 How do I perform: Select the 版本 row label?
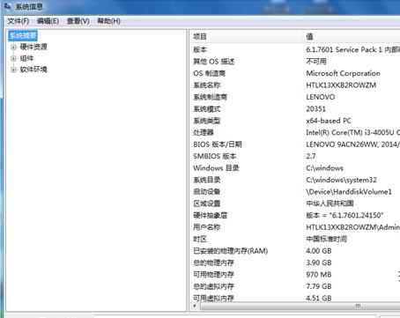(200, 50)
